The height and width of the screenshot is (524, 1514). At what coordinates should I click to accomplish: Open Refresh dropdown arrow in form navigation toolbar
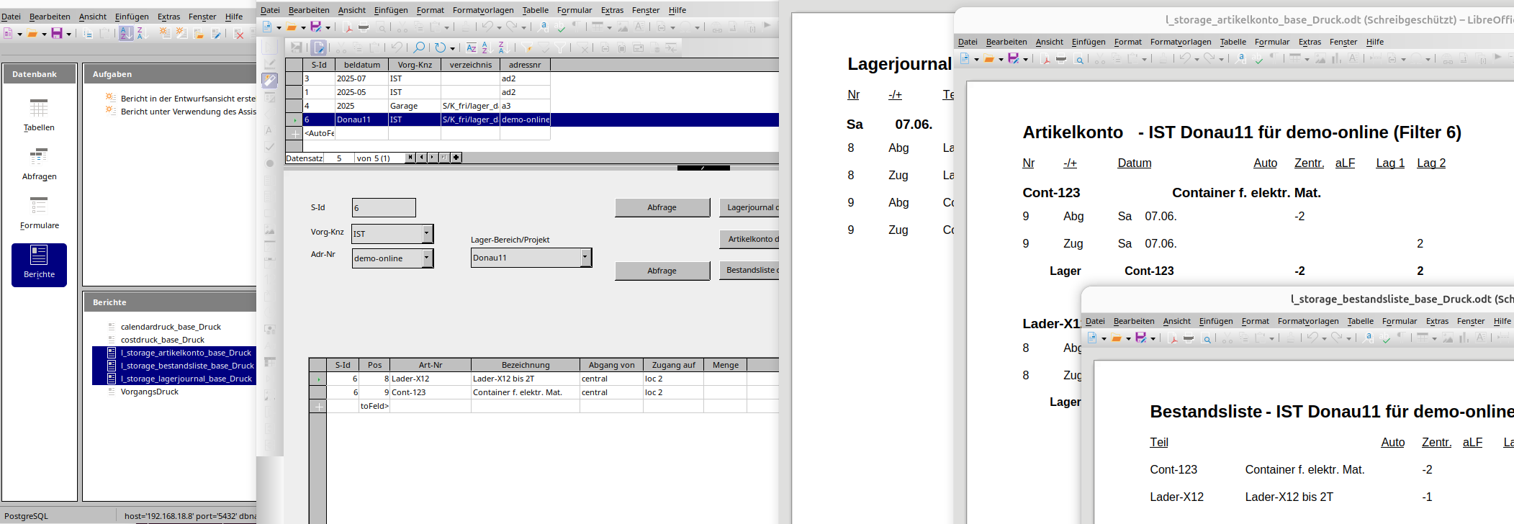(452, 48)
